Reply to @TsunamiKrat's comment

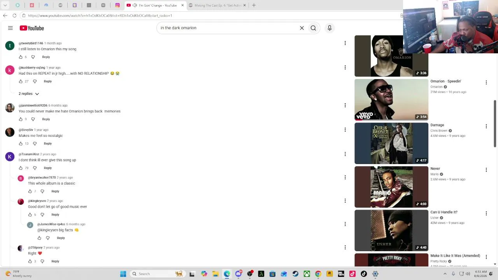pyautogui.click(x=47, y=168)
